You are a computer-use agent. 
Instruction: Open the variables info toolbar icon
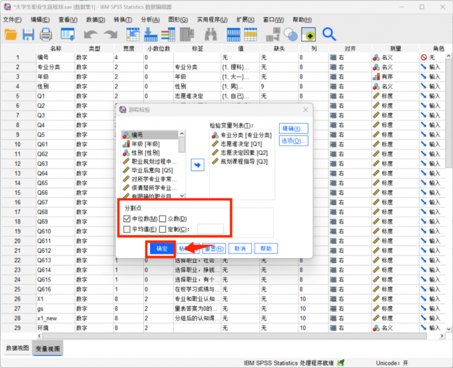[168, 35]
